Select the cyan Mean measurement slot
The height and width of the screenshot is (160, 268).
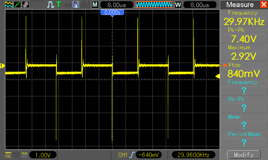[x=244, y=125]
